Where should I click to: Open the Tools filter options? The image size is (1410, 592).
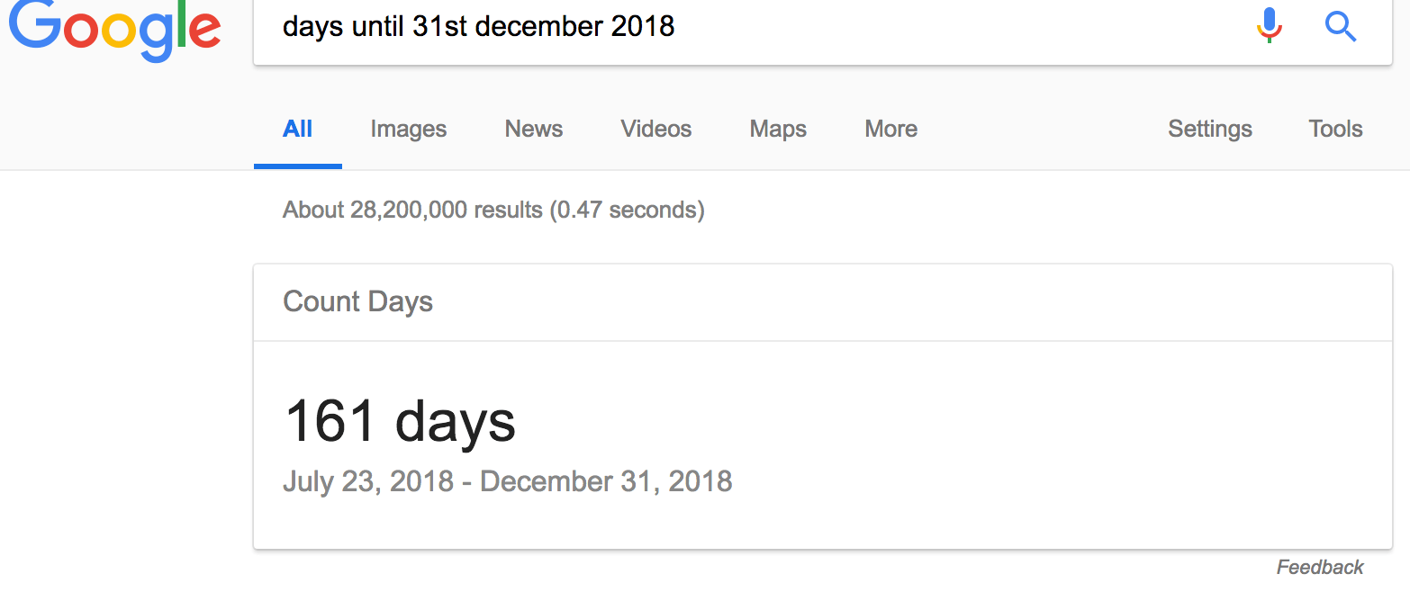tap(1334, 129)
